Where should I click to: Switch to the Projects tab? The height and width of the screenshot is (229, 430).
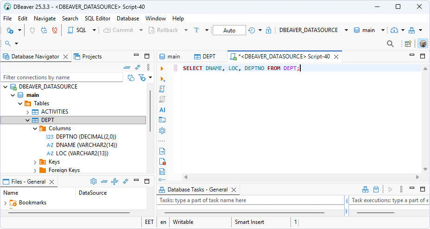[88, 57]
